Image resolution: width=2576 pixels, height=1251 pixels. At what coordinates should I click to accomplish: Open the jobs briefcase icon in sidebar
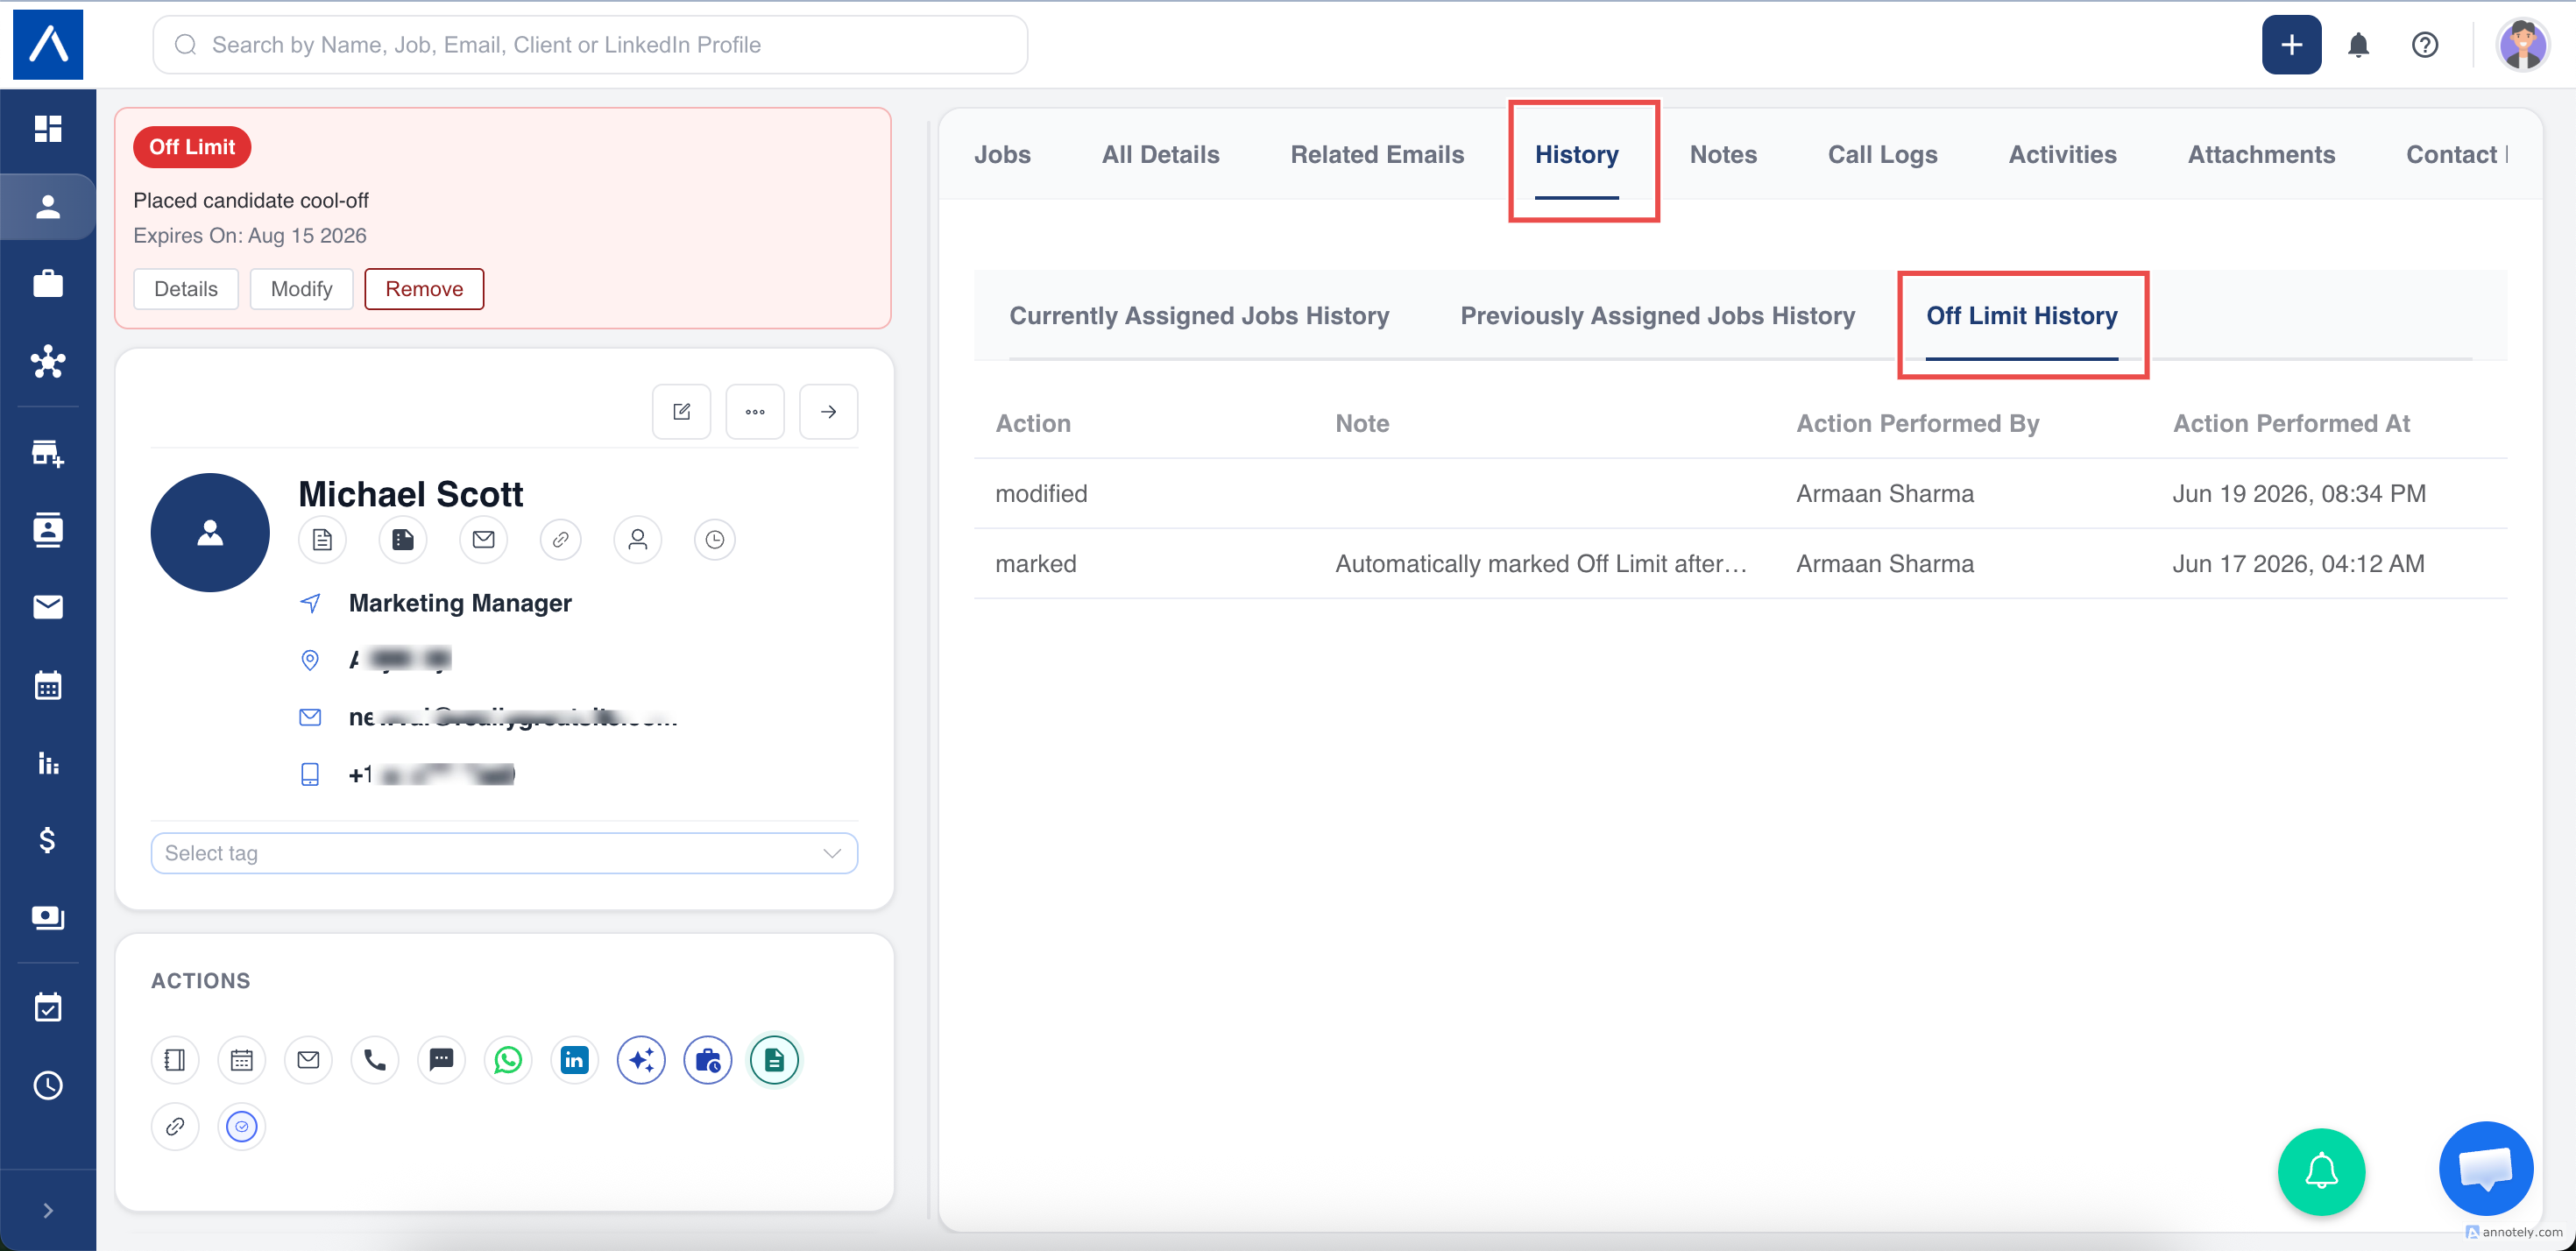(48, 284)
